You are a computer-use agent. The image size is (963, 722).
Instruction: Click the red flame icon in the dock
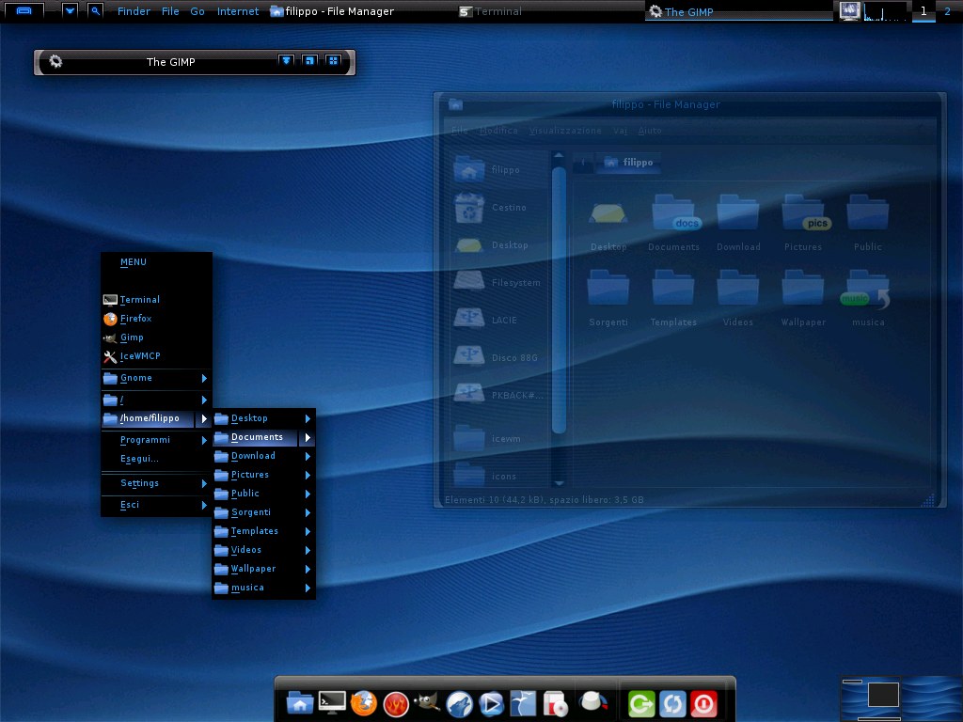396,704
